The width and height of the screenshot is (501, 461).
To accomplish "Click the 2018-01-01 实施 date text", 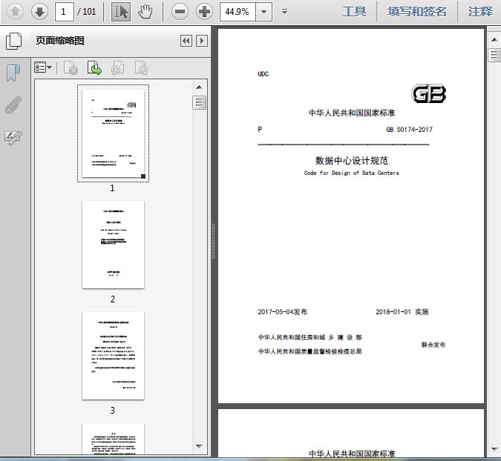I will [402, 312].
